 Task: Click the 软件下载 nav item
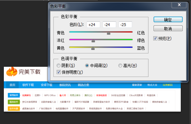(28, 85)
